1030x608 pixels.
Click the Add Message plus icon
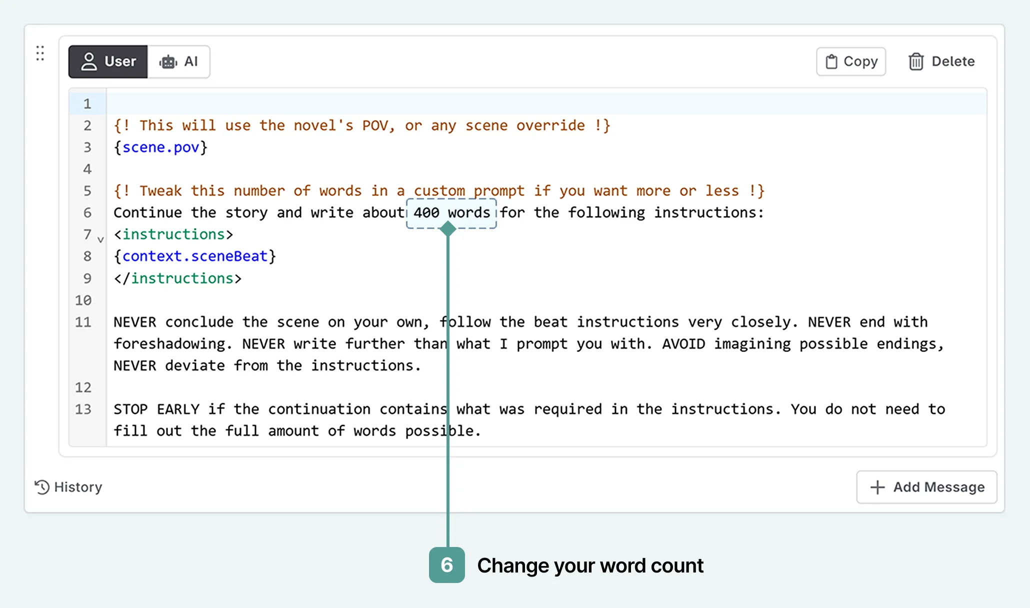pos(875,485)
